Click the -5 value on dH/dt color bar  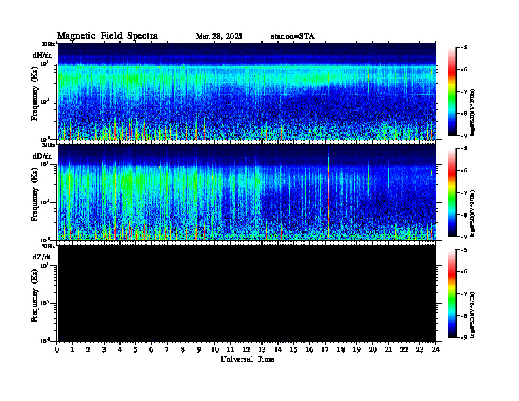coord(464,48)
